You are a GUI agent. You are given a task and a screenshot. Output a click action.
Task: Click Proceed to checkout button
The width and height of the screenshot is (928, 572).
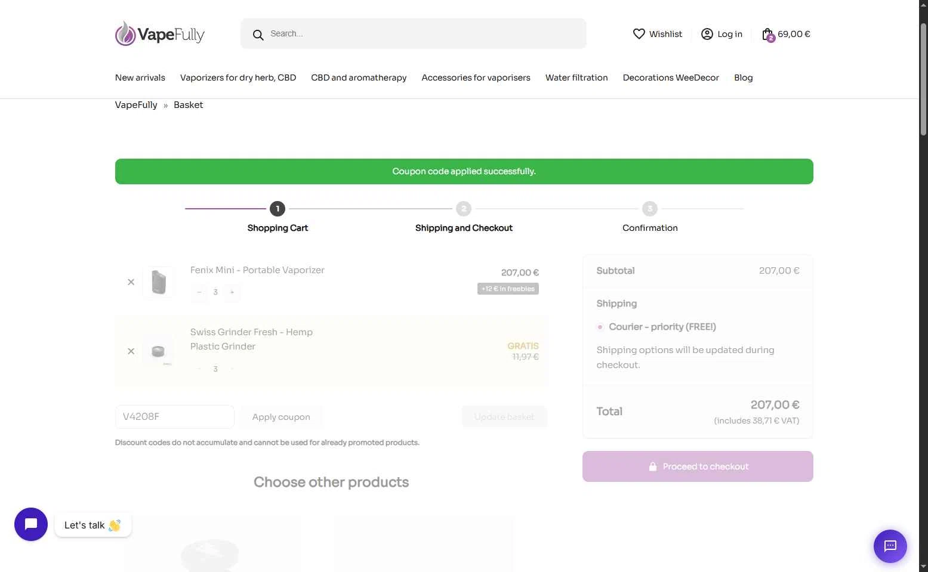click(x=698, y=466)
